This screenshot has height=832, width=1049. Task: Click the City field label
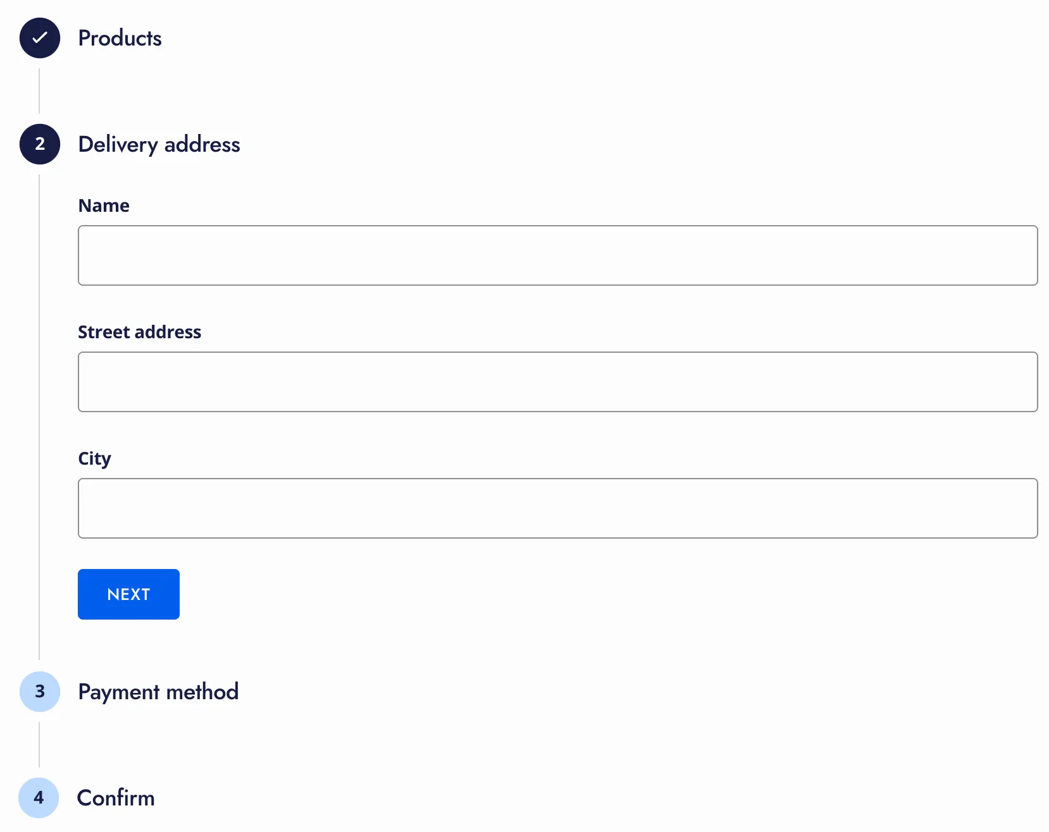pyautogui.click(x=94, y=458)
